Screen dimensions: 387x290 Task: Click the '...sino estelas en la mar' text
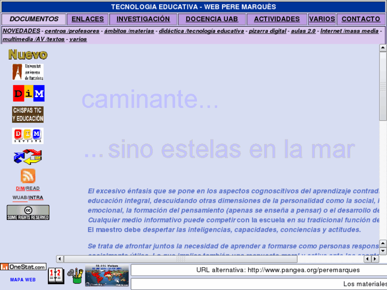point(219,150)
